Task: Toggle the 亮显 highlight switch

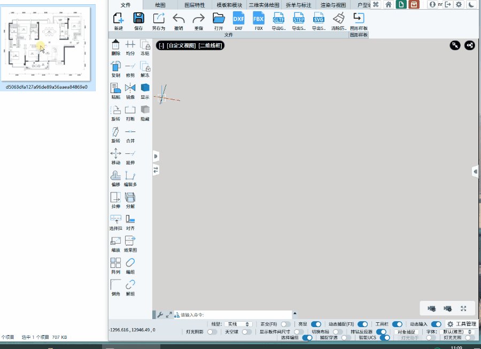Action: [x=316, y=324]
